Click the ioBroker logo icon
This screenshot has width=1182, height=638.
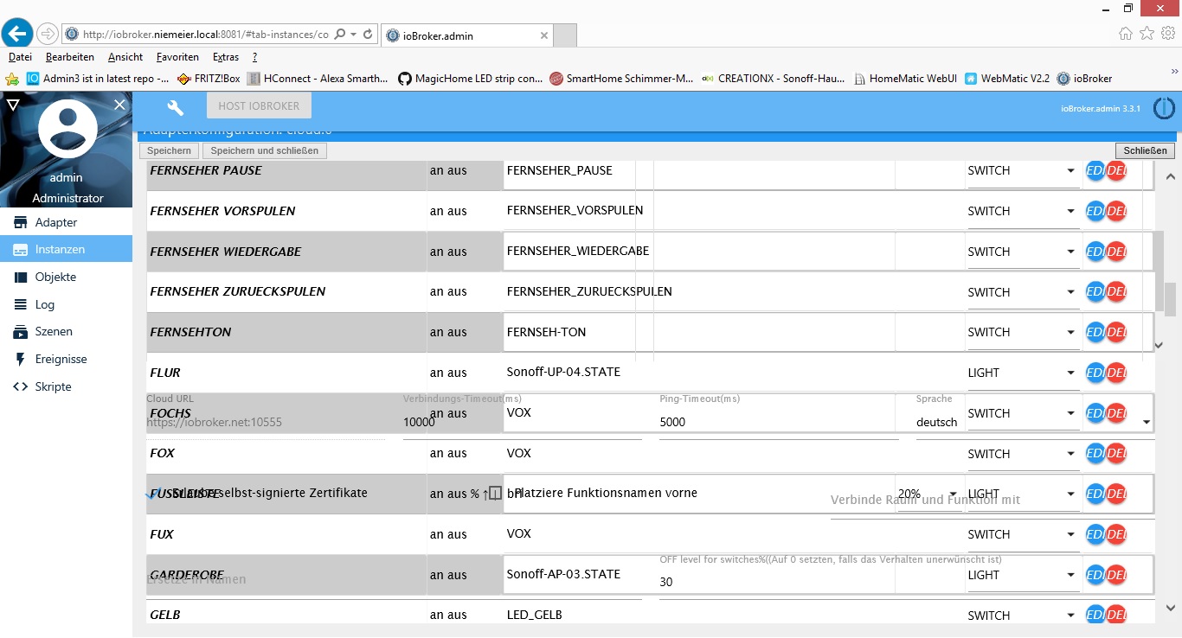tap(1164, 108)
